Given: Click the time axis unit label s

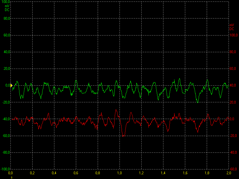Looking at the screenshot, I should [12, 178].
